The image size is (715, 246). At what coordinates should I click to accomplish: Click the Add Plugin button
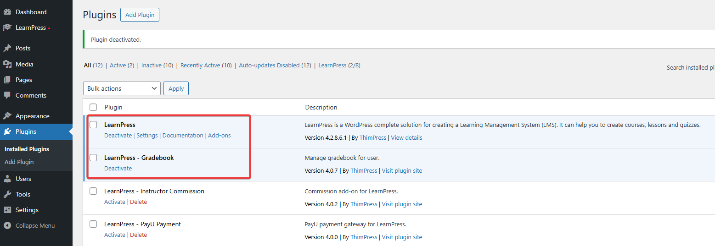pyautogui.click(x=140, y=15)
